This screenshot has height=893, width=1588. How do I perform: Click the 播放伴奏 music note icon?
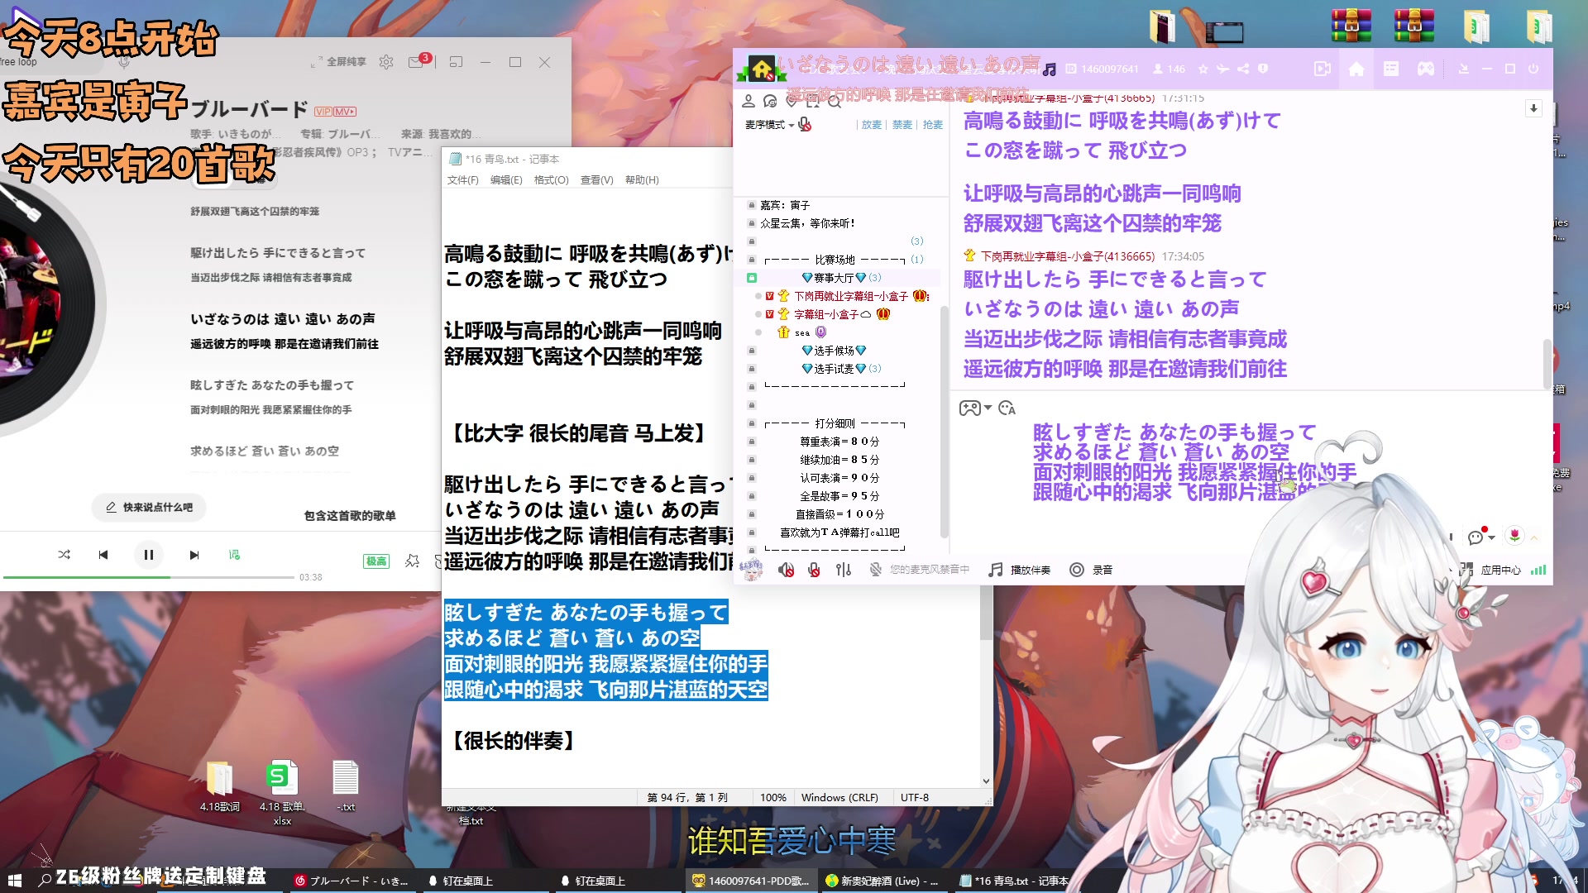click(x=996, y=570)
